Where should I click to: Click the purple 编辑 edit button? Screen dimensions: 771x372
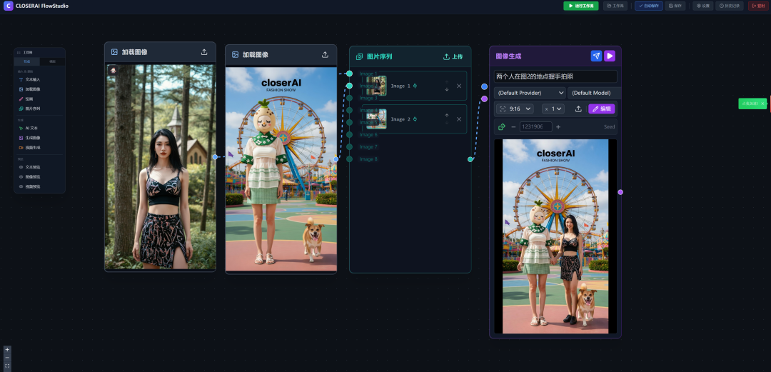(602, 109)
